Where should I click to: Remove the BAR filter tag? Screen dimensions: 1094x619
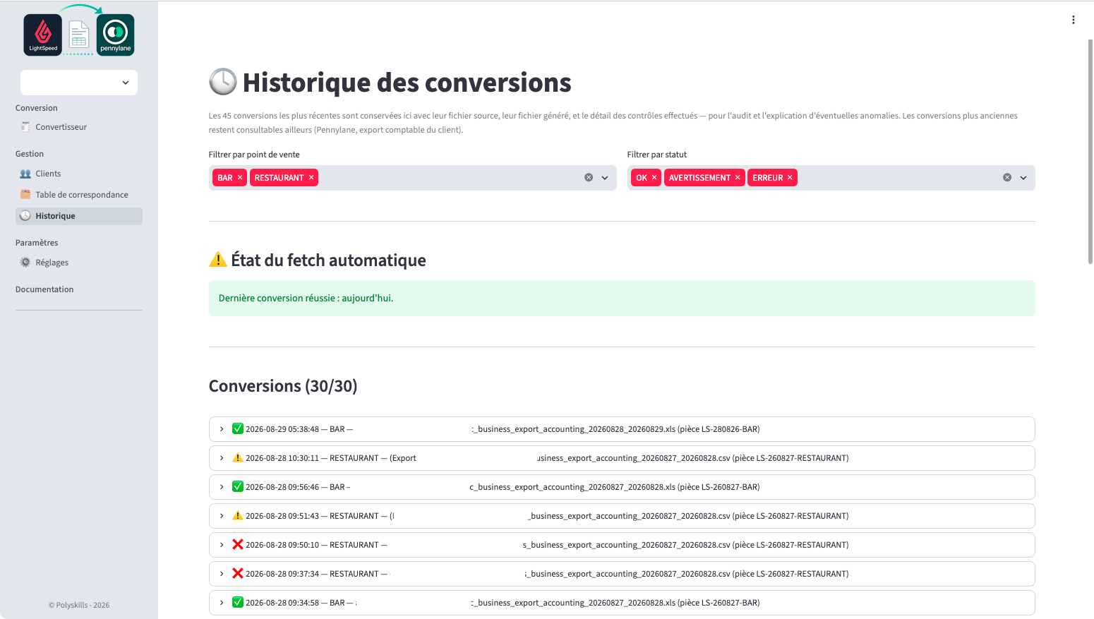(240, 178)
